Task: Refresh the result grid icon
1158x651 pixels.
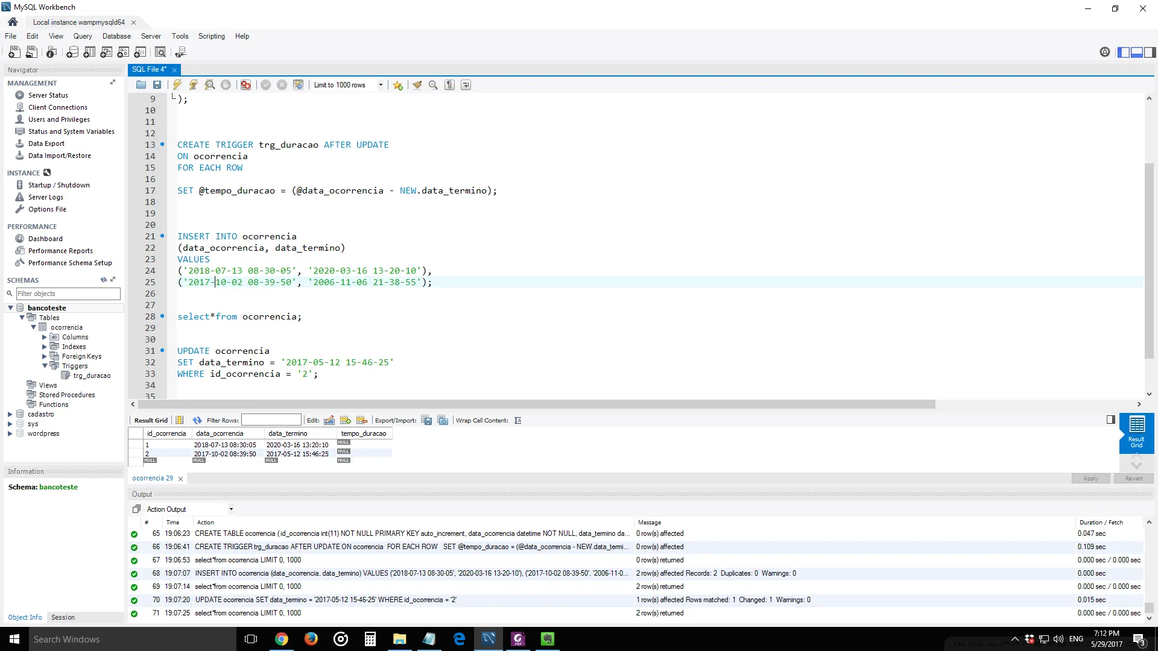Action: tap(197, 420)
